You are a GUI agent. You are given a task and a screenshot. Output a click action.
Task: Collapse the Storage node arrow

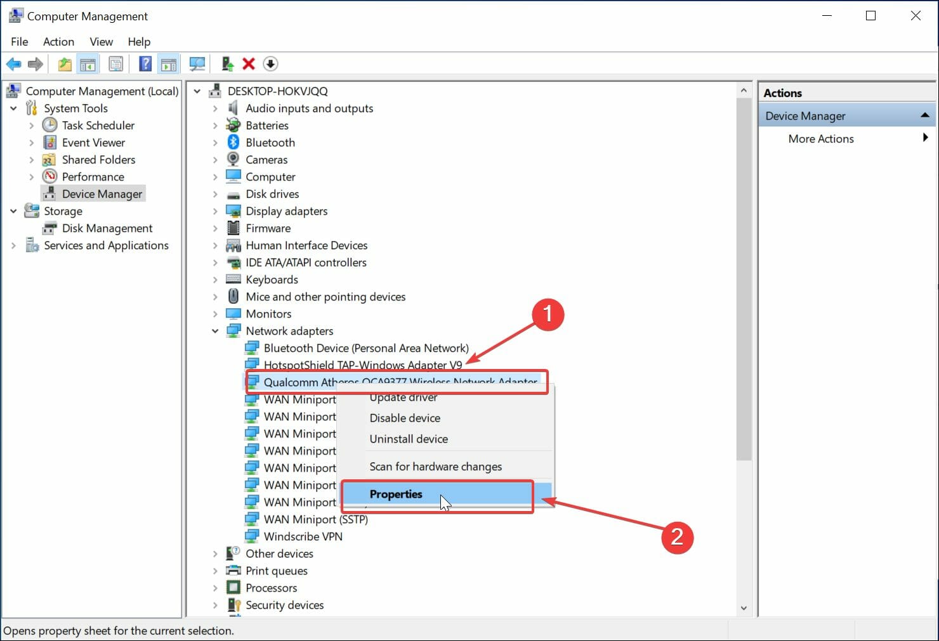click(13, 211)
